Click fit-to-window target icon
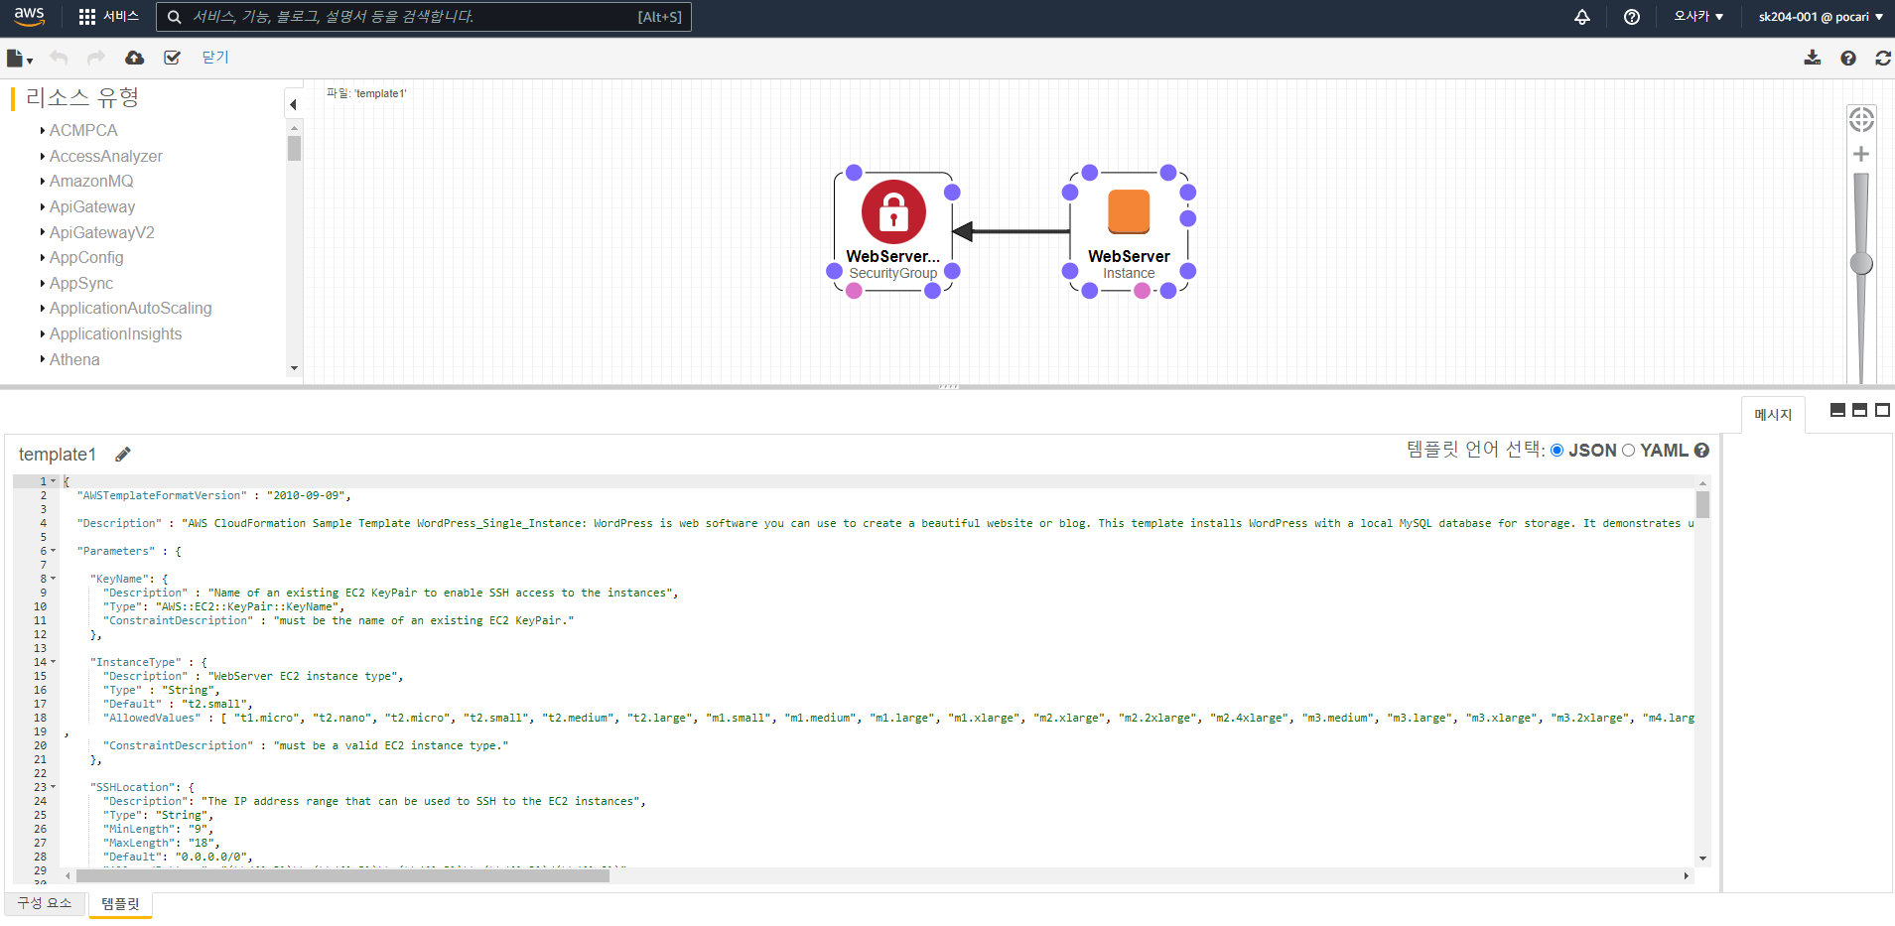1895x926 pixels. point(1861,120)
